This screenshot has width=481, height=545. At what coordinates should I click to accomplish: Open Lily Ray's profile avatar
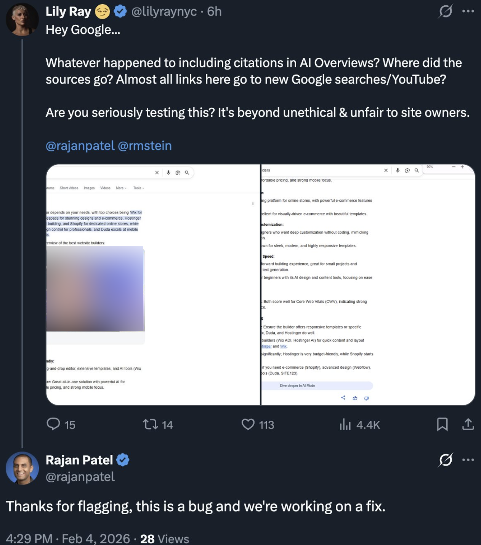point(22,19)
